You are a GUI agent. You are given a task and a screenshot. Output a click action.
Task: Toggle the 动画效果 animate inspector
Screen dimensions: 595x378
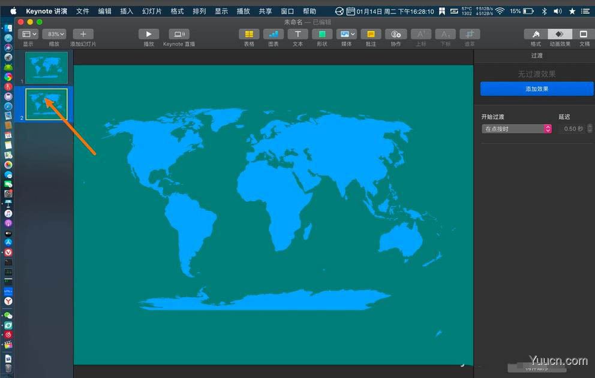point(560,34)
